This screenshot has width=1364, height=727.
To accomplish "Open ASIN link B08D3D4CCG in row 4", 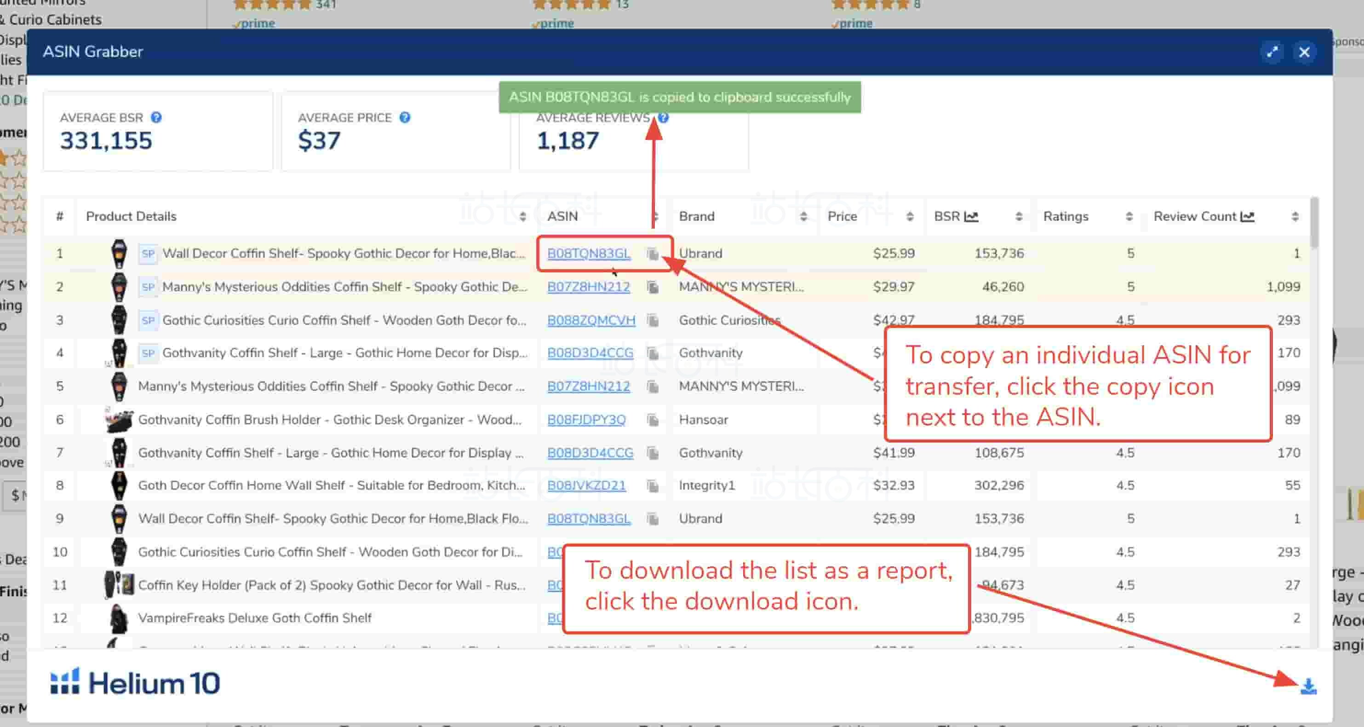I will click(590, 353).
